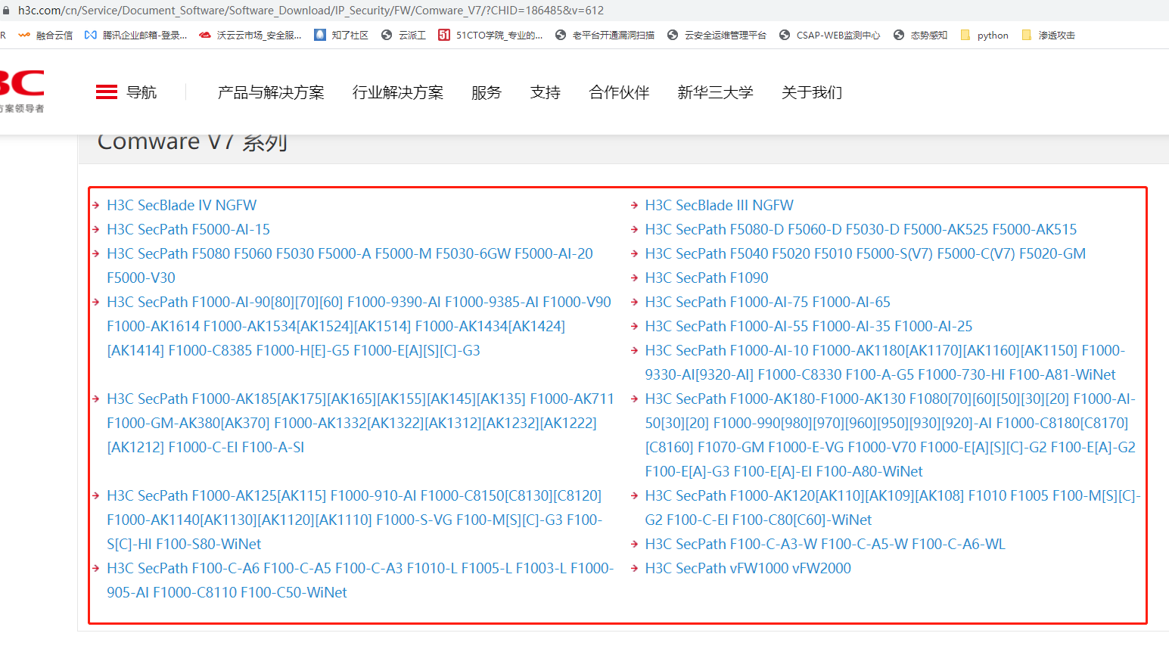Open the 新华三大学 menu
1169x658 pixels.
[x=716, y=92]
